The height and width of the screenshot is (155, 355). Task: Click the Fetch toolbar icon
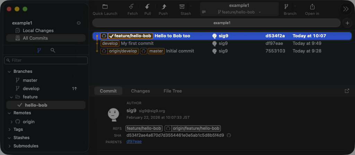coord(132,7)
